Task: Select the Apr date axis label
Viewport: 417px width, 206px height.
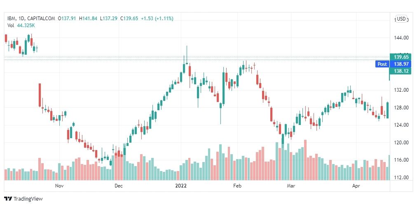Action: [356, 186]
